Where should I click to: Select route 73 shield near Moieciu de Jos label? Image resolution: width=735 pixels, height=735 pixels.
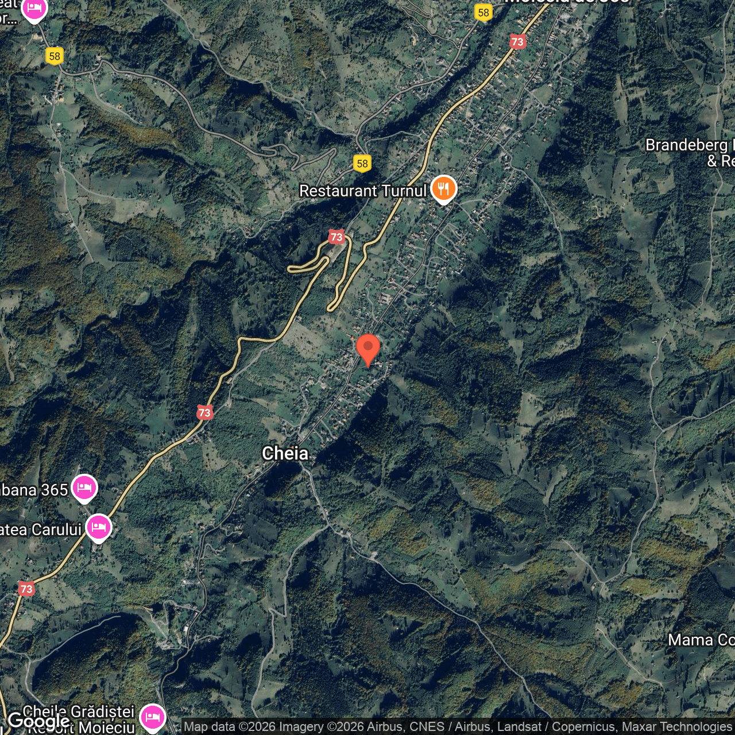[517, 41]
